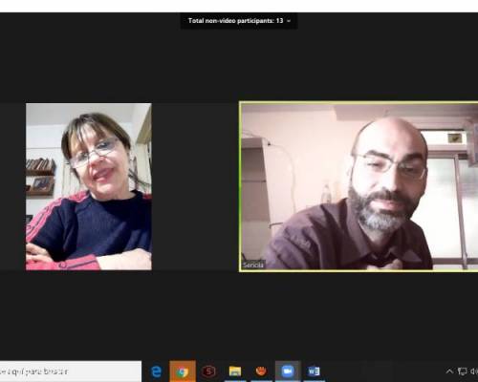This screenshot has height=382, width=478.
Task: Open the red S application icon
Action: (x=208, y=371)
